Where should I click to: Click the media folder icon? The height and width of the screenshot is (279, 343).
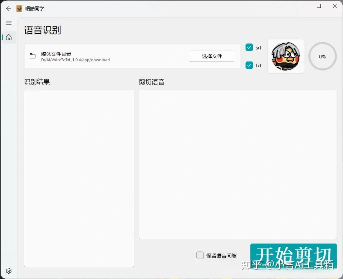(x=33, y=56)
